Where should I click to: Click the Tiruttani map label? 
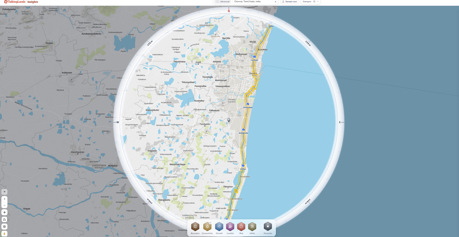[49, 43]
